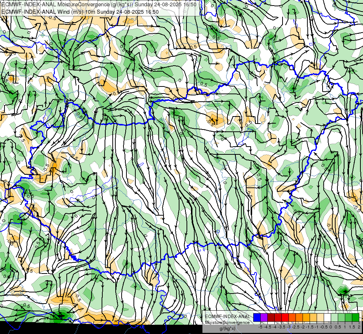Select the dark red swatch between -4.5 and -4
This screenshot has height=334, width=363.
pos(271,317)
